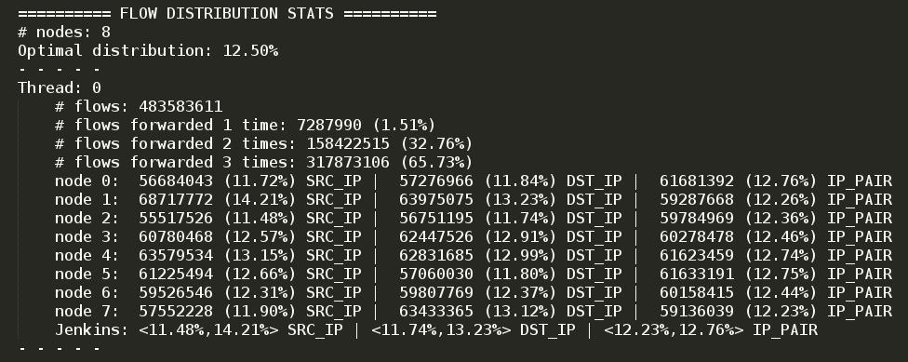Click node 7 DST_IP count 63433365
This screenshot has height=362, width=908.
pyautogui.click(x=436, y=311)
